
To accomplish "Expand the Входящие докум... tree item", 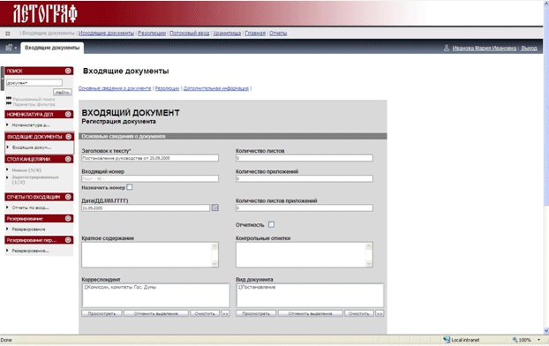I will tap(32, 147).
